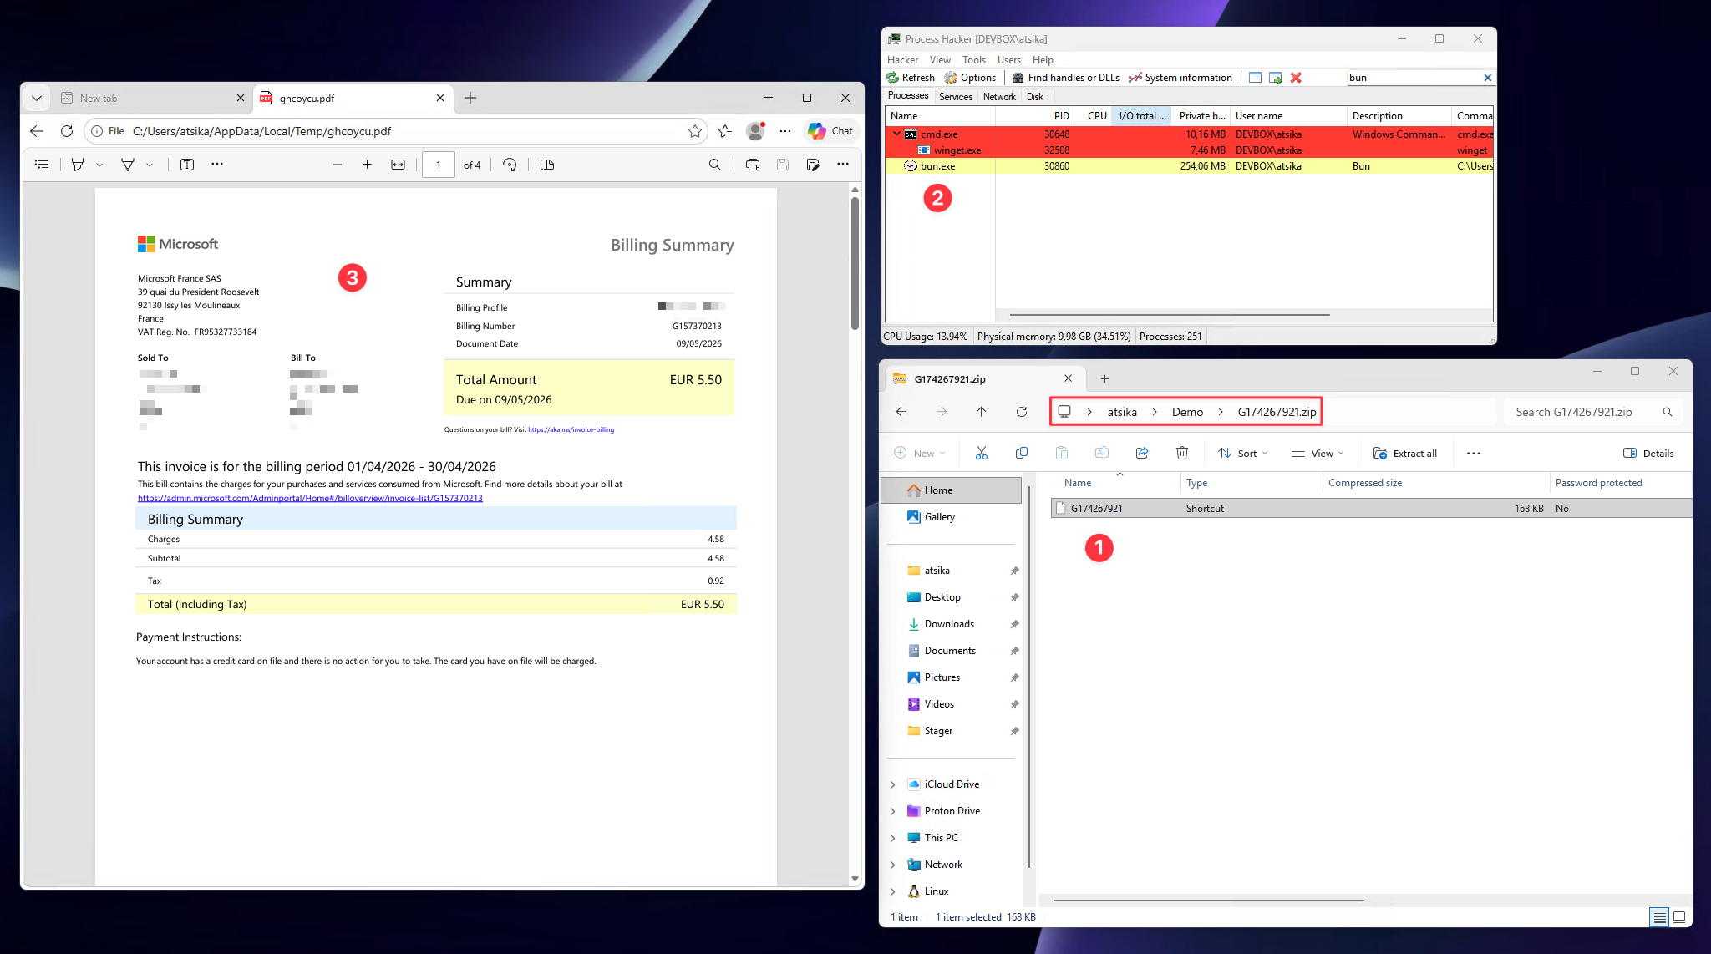
Task: Open the Sort dropdown in Explorer
Action: 1242,453
